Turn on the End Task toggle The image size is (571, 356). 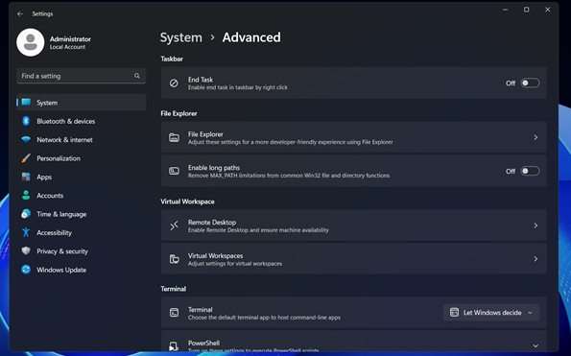point(530,83)
